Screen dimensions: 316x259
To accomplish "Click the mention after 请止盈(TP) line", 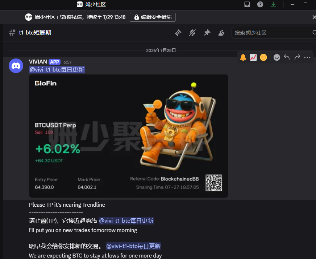I will (x=126, y=220).
